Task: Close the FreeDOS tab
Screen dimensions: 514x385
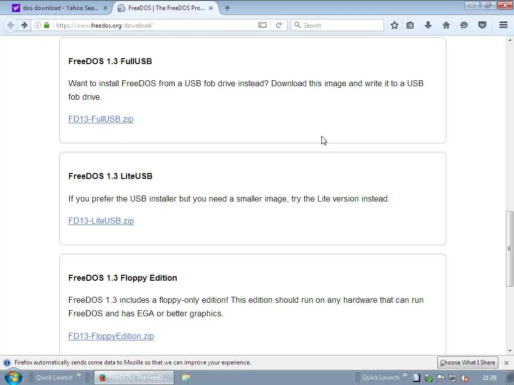Action: tap(211, 8)
